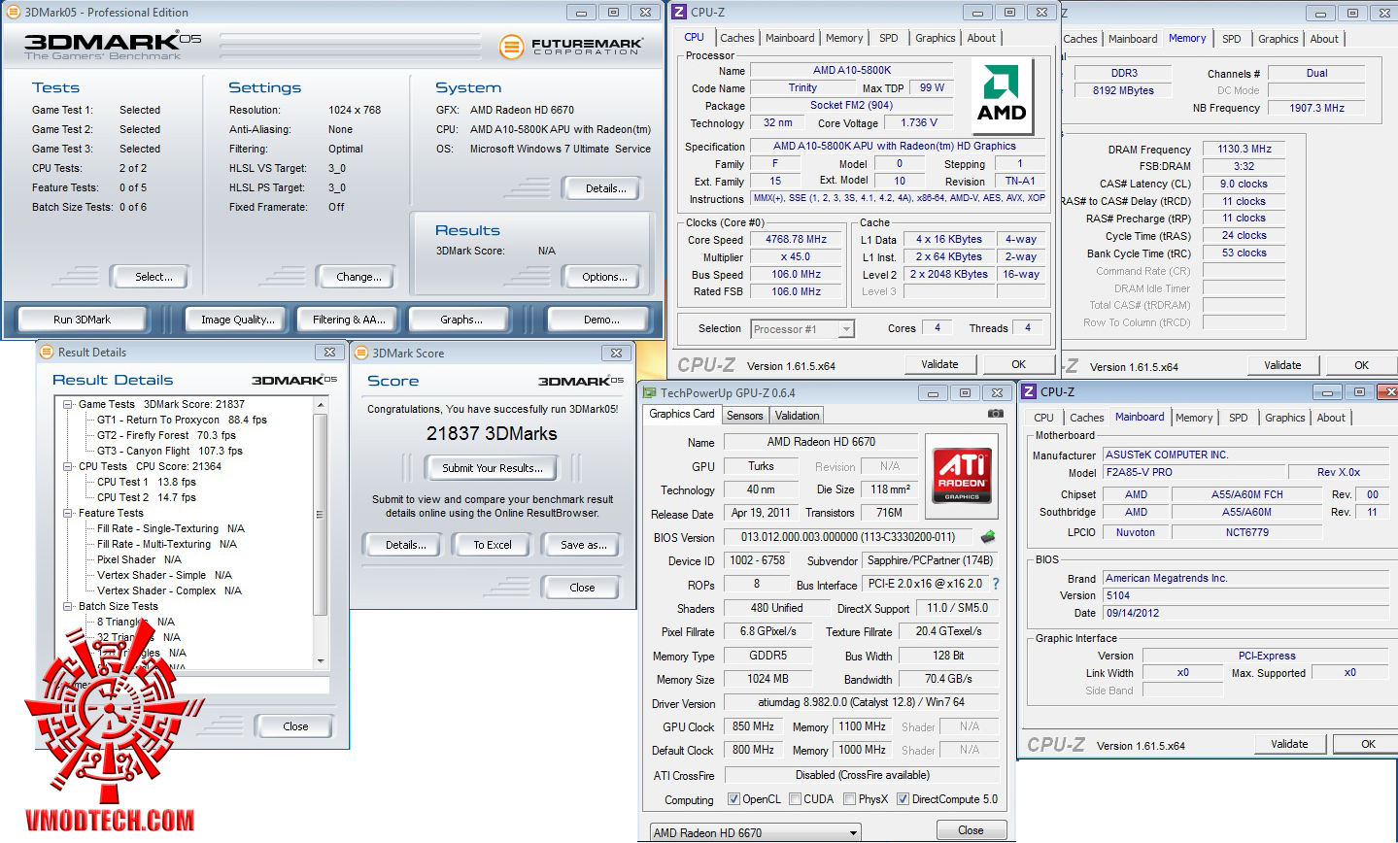Click the Futuremark Corporation logo
Screen dimensions: 1398x843
(x=570, y=46)
